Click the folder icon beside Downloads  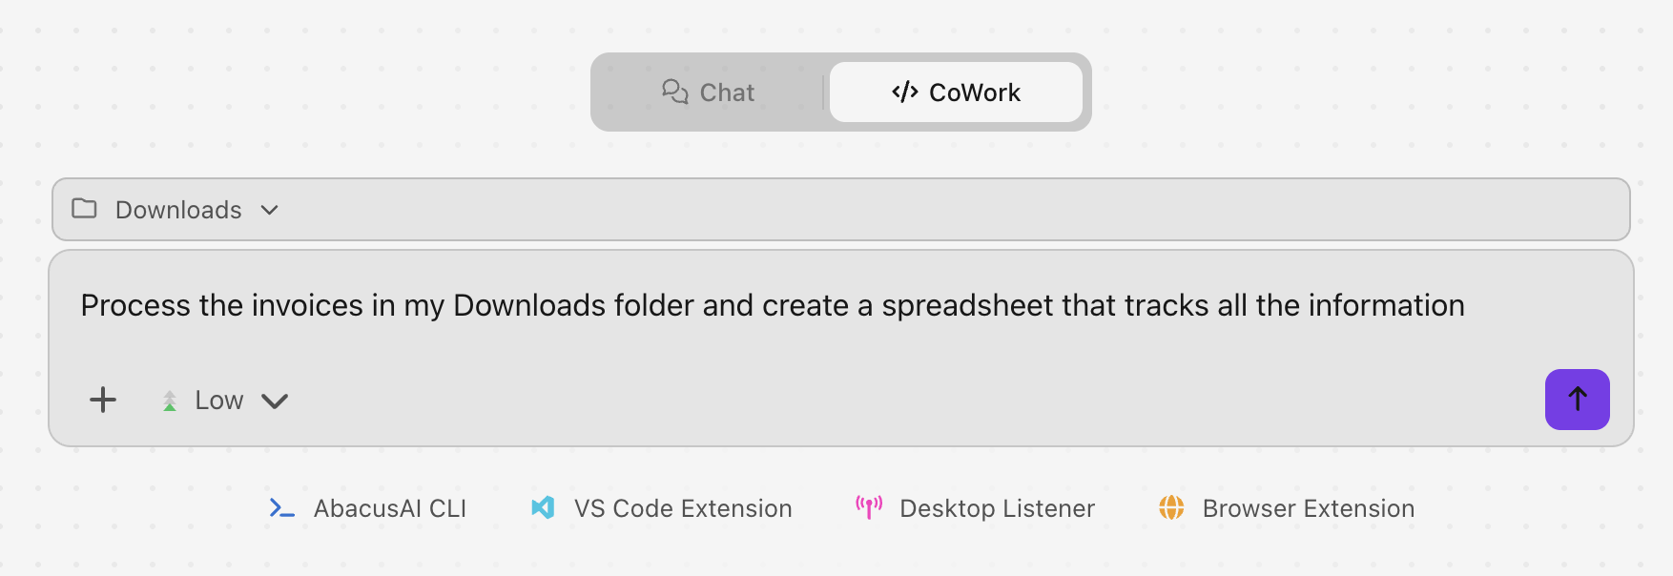[x=85, y=209]
